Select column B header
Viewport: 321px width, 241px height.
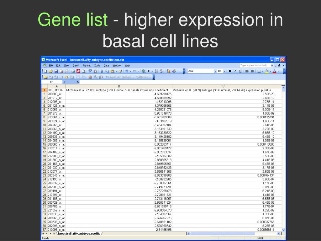[119, 86]
